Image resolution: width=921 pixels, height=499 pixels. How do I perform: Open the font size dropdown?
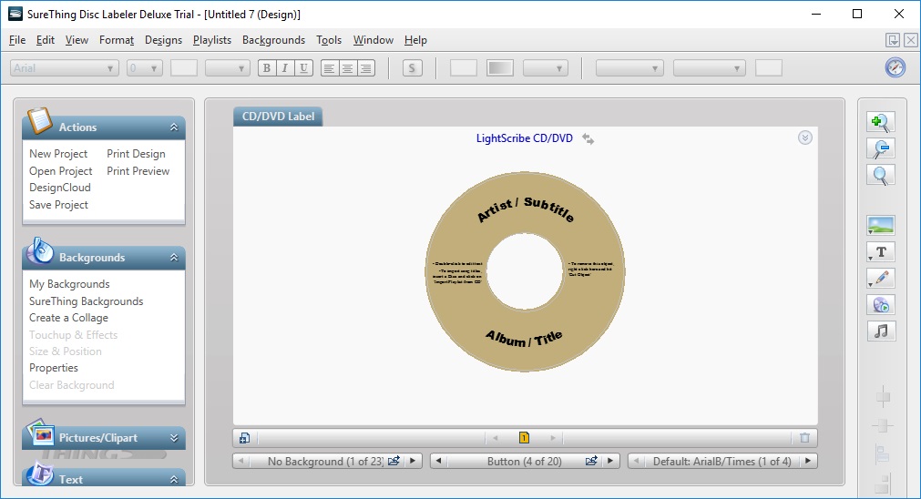point(145,68)
